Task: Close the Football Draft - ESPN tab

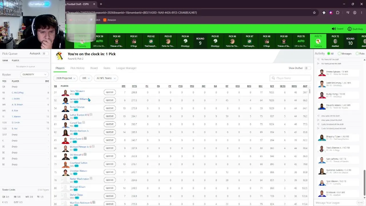Action: click(94, 4)
